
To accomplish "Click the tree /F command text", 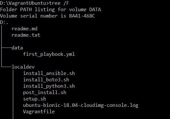I will point(59,3).
